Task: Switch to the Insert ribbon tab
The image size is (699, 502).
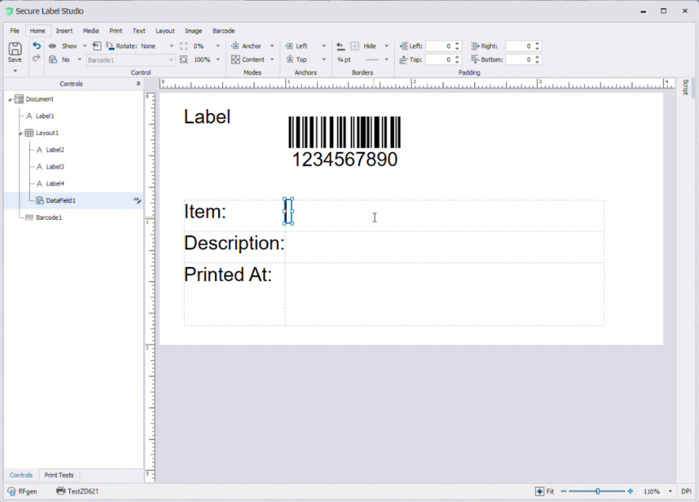Action: tap(64, 31)
